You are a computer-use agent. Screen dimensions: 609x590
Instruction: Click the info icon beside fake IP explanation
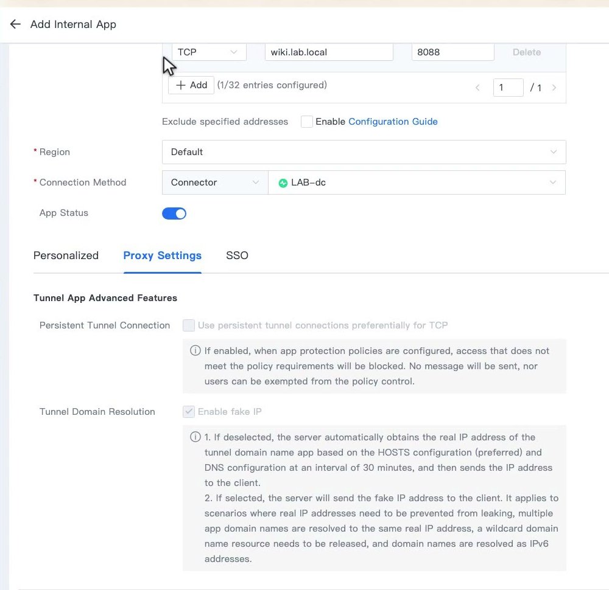click(195, 437)
